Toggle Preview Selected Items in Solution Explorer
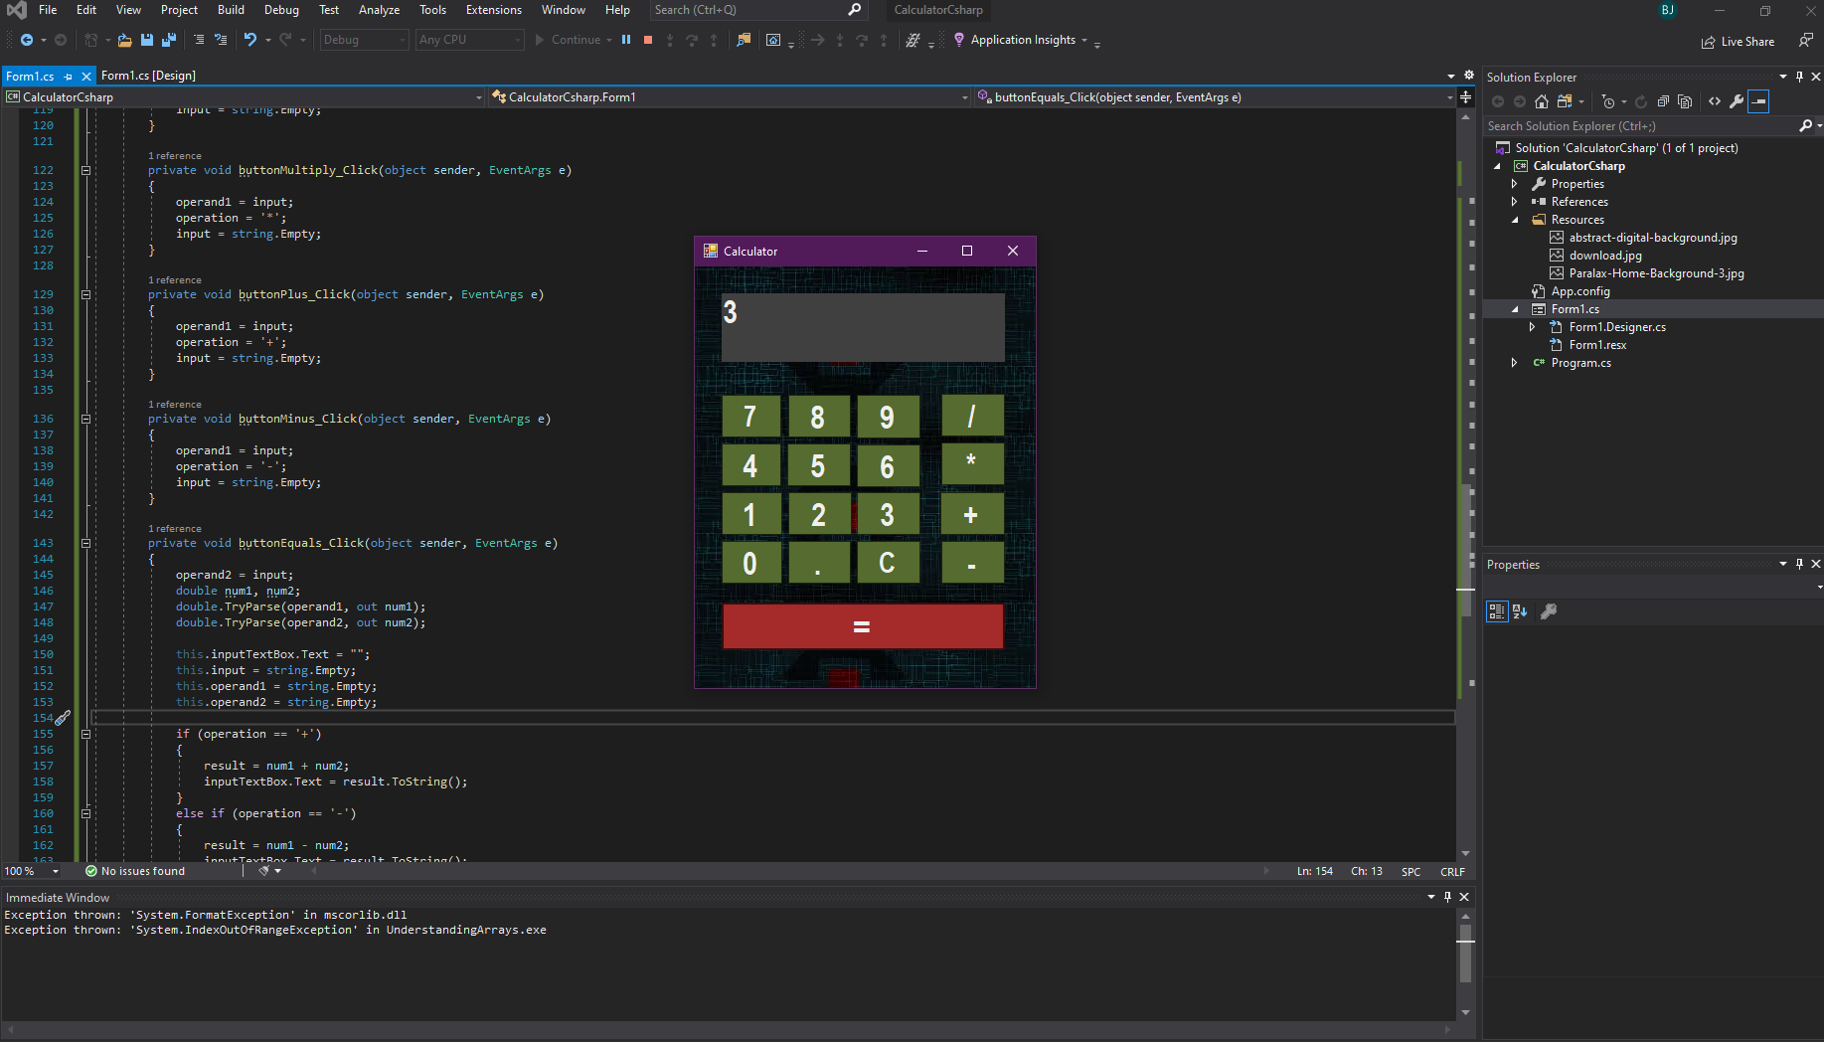 [1759, 100]
